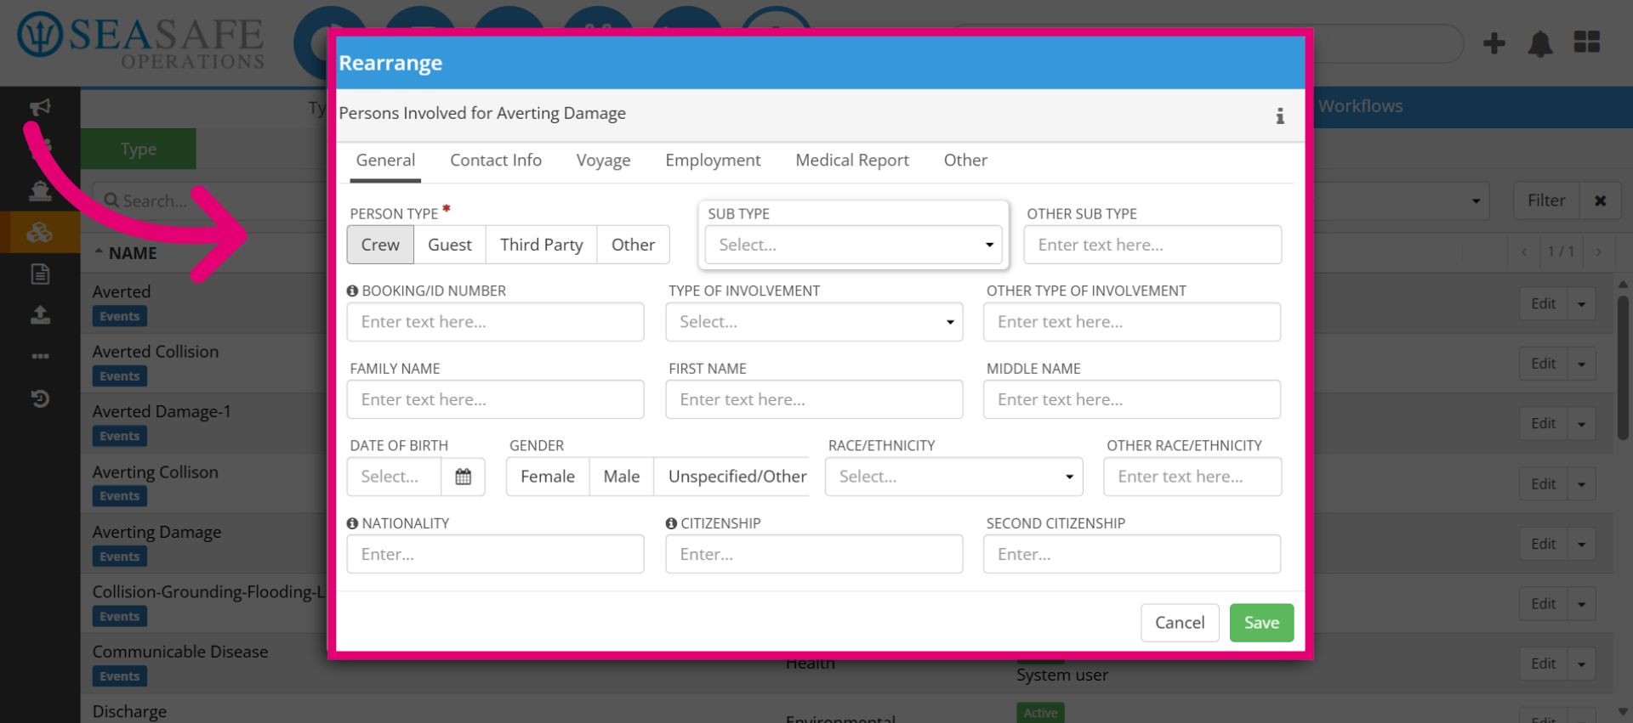This screenshot has height=723, width=1633.
Task: Clear the filter with the X icon
Action: click(1600, 201)
